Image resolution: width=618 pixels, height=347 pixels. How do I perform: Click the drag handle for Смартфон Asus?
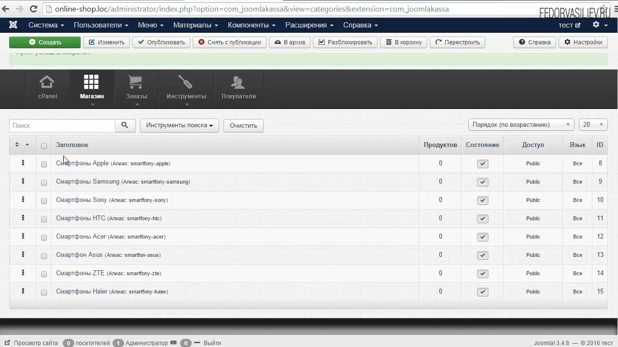coord(23,254)
